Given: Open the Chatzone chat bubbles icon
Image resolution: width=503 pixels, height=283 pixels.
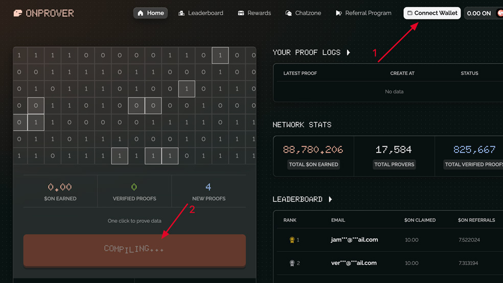Looking at the screenshot, I should (x=288, y=13).
